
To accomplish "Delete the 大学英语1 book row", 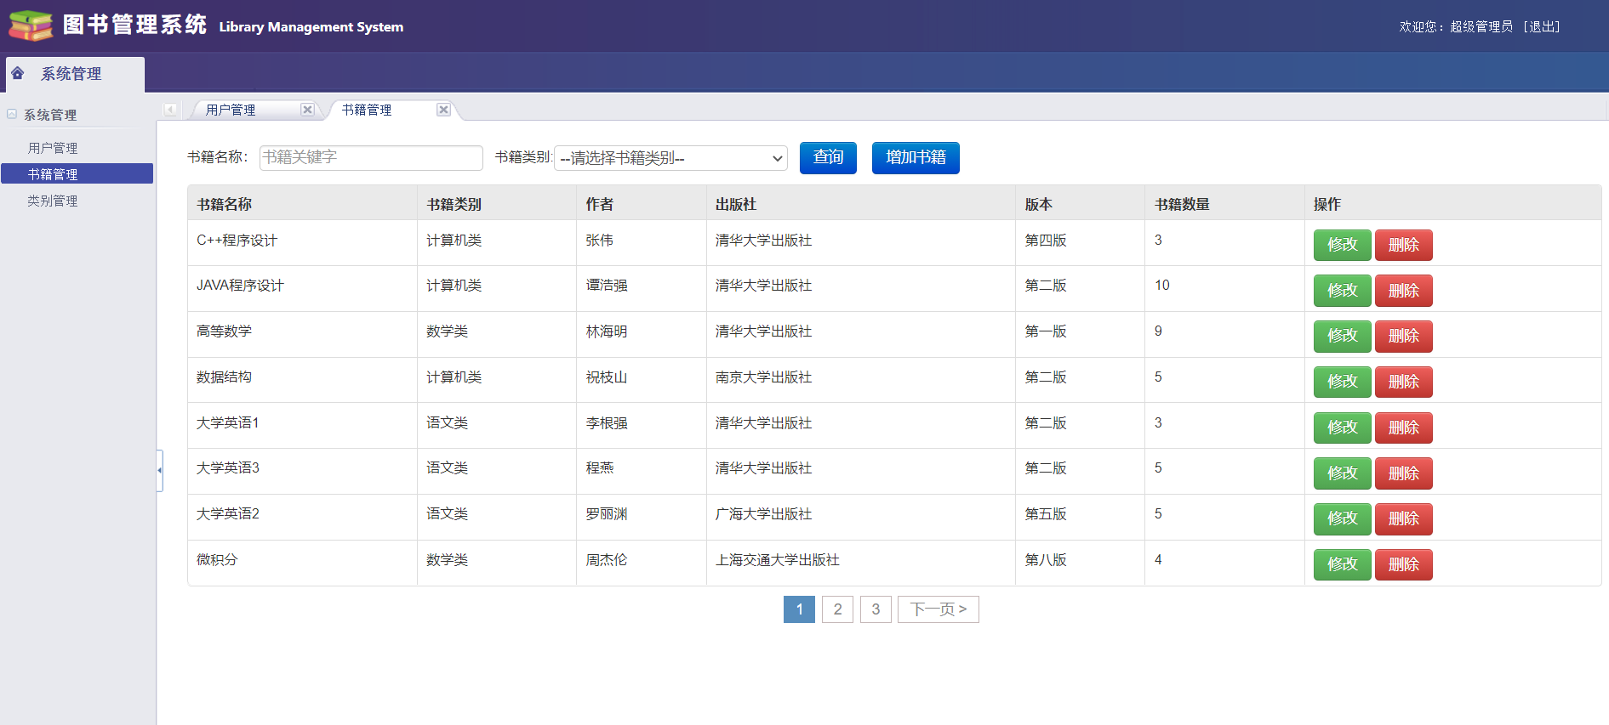I will click(1404, 428).
